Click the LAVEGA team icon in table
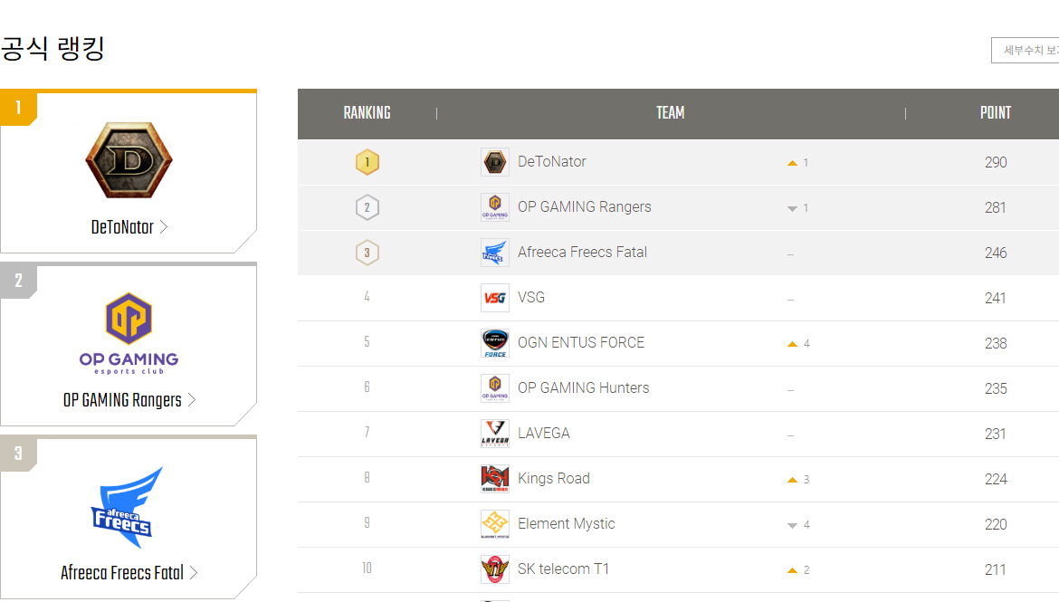Image resolution: width=1059 pixels, height=602 pixels. click(495, 434)
